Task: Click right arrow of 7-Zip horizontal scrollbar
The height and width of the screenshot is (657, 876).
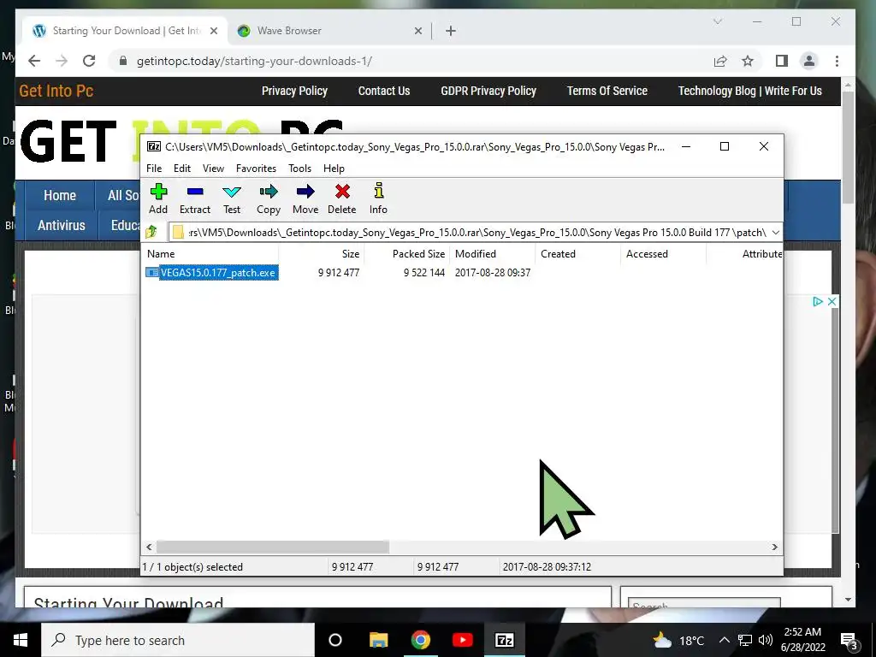Action: (x=775, y=547)
